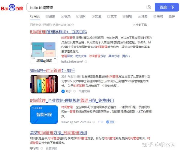Click icon next to weixin.qq.com URL
Screen dimensions: 180x152
tap(94, 122)
